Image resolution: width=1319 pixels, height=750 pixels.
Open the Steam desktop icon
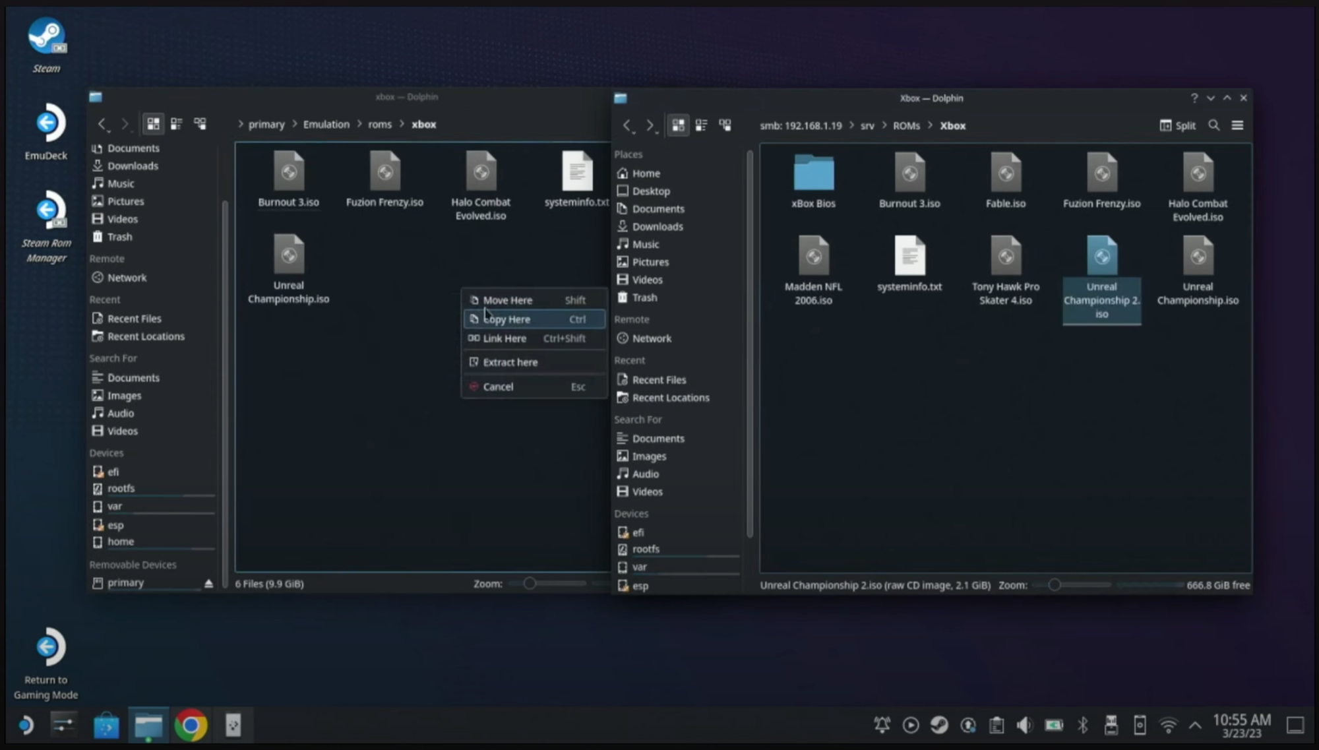tap(46, 45)
